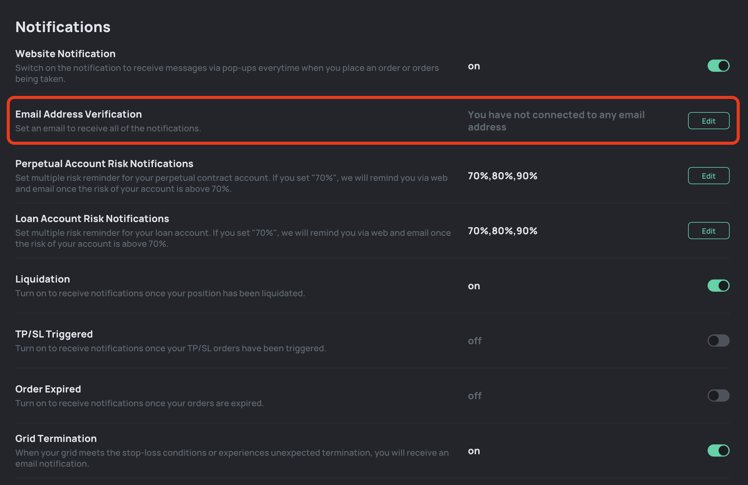748x485 pixels.
Task: Select the Order Expired title
Action: (x=48, y=389)
